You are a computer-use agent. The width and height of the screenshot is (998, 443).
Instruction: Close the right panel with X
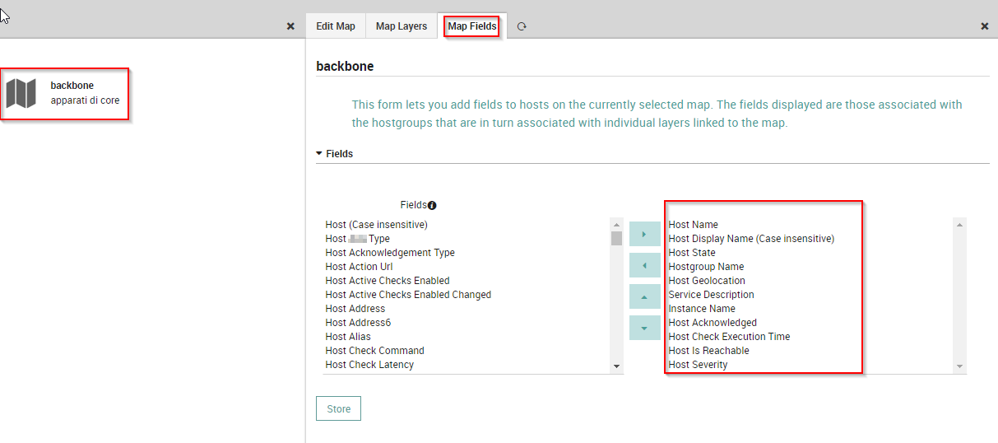[x=985, y=26]
